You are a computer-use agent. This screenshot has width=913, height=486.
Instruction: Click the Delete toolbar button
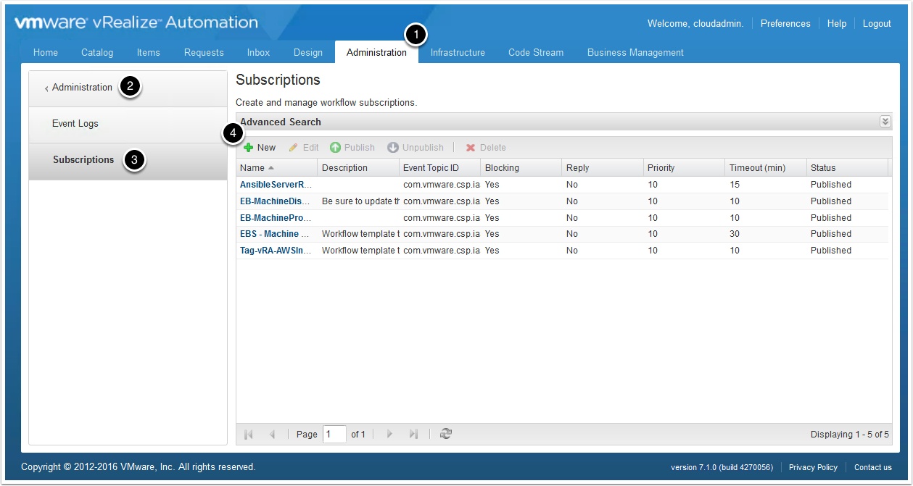[486, 148]
